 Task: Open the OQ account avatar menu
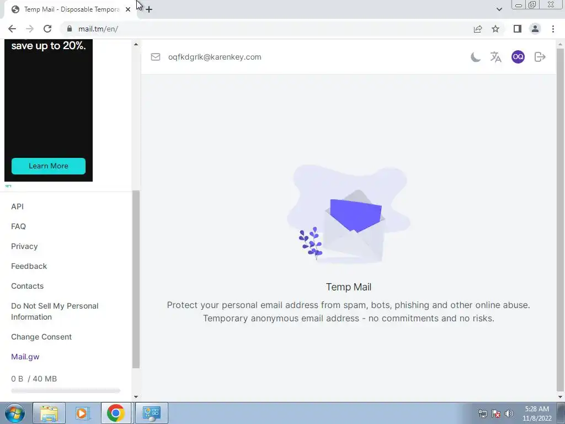click(x=518, y=57)
